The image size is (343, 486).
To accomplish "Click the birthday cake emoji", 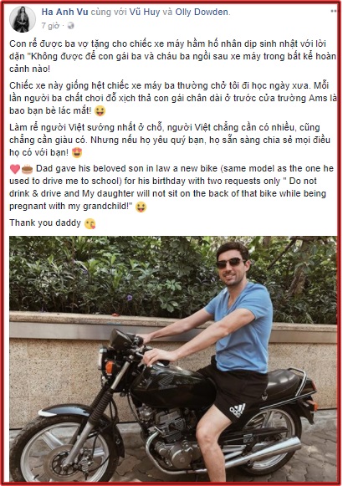I will coord(28,169).
